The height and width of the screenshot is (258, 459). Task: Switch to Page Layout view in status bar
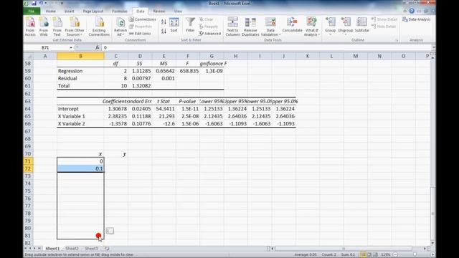369,254
